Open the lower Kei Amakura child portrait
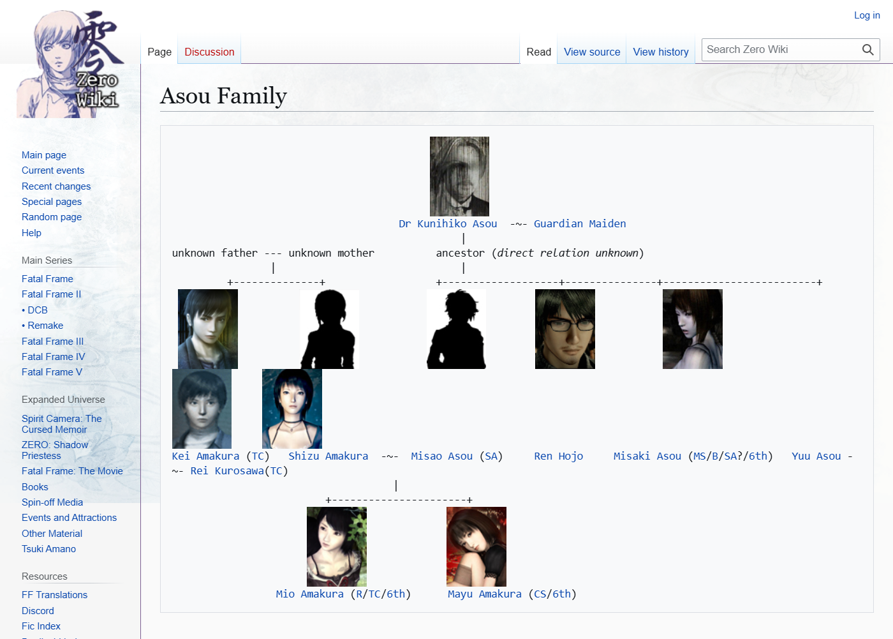 (x=202, y=409)
